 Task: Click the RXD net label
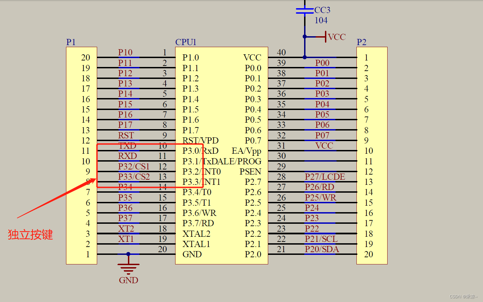pos(128,156)
